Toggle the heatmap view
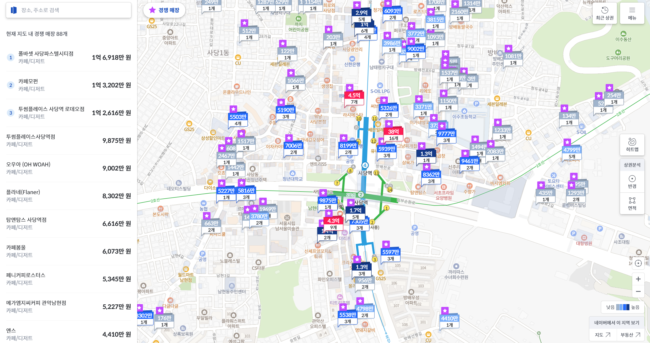650x343 pixels. (x=632, y=145)
